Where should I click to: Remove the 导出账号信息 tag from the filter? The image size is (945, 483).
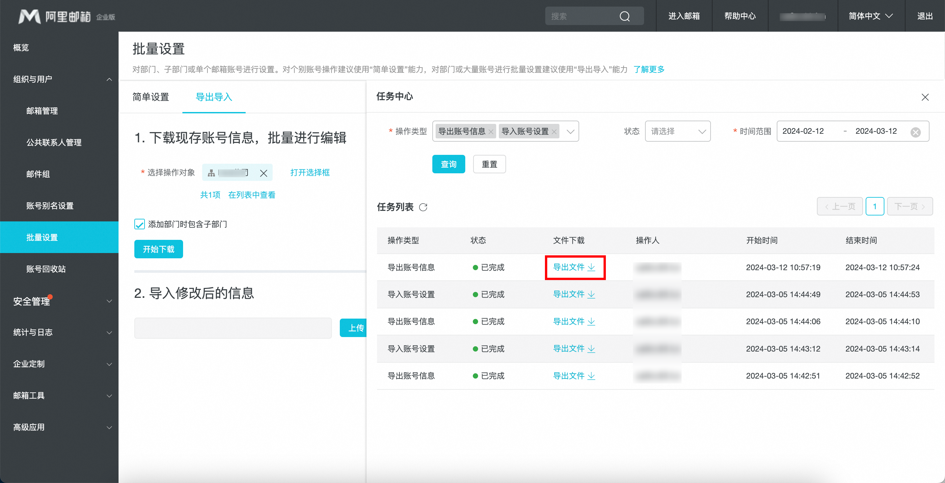(x=491, y=132)
